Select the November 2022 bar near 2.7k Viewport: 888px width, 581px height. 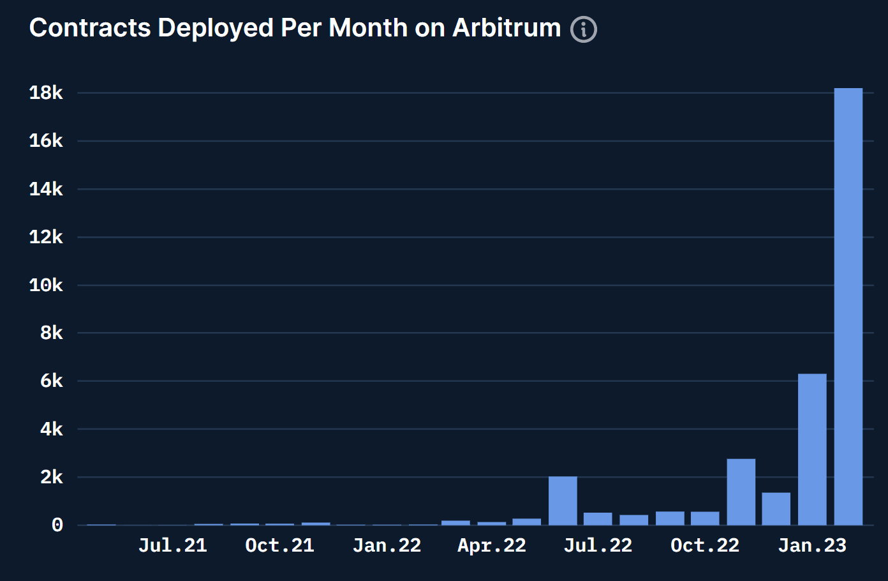point(741,492)
